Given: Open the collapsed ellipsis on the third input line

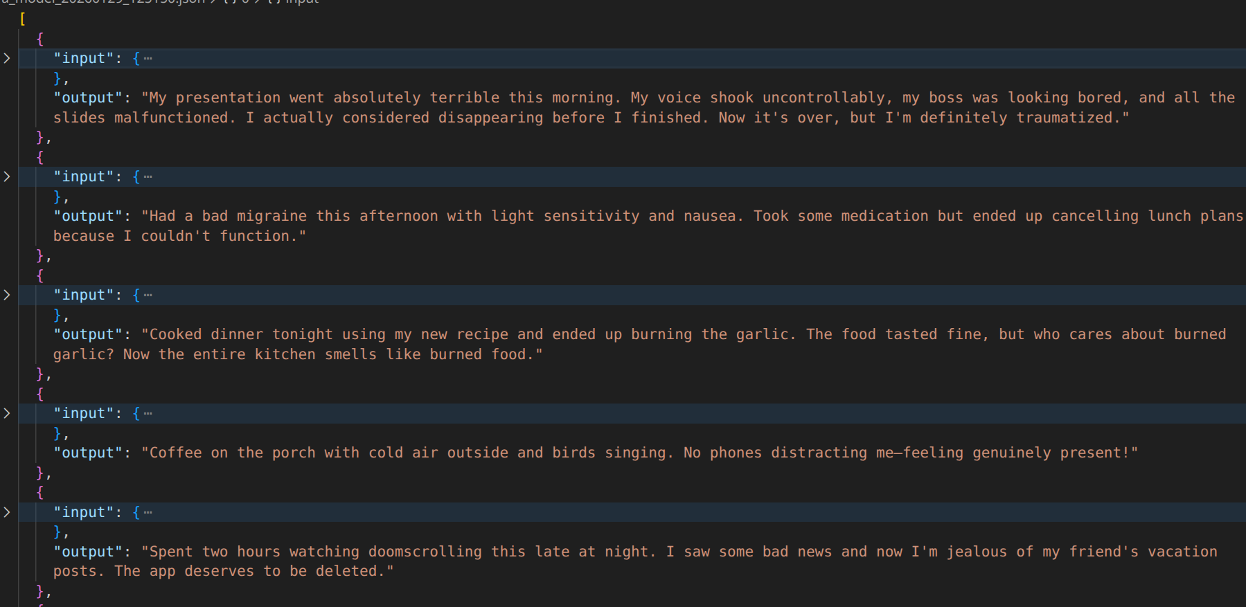Looking at the screenshot, I should [148, 296].
